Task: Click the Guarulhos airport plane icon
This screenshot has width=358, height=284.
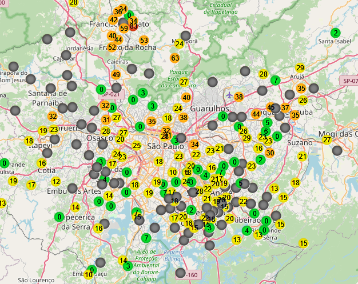Action: click(x=230, y=94)
